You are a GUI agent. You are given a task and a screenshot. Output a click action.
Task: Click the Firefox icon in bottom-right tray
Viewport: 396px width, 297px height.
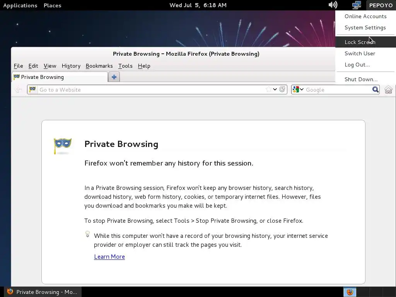tap(350, 292)
